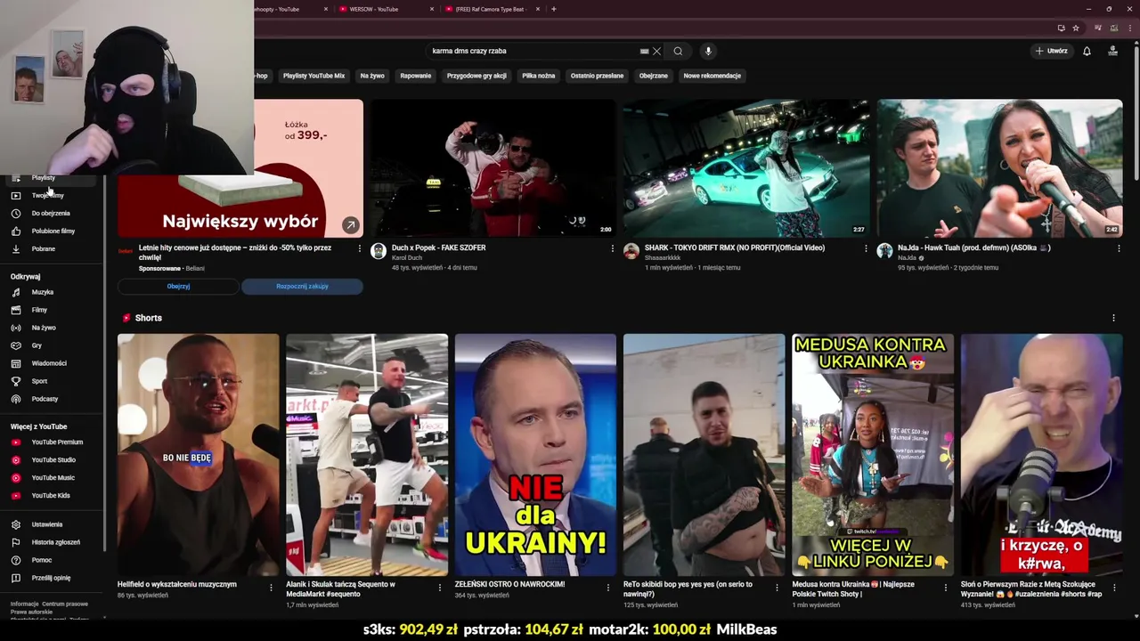Open Gry gaming section
The image size is (1140, 641).
pos(37,345)
